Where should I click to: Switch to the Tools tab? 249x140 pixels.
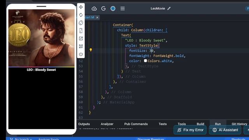182,124
